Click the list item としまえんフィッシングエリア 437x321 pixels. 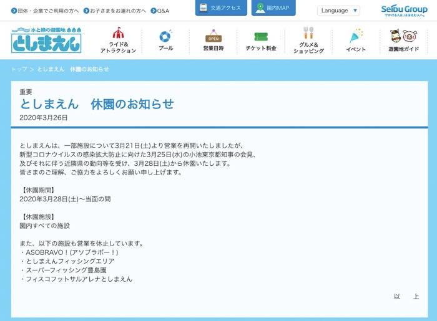(x=67, y=261)
